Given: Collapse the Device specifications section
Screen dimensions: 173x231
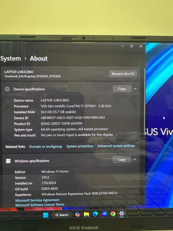Looking at the screenshot, I should tap(135, 89).
